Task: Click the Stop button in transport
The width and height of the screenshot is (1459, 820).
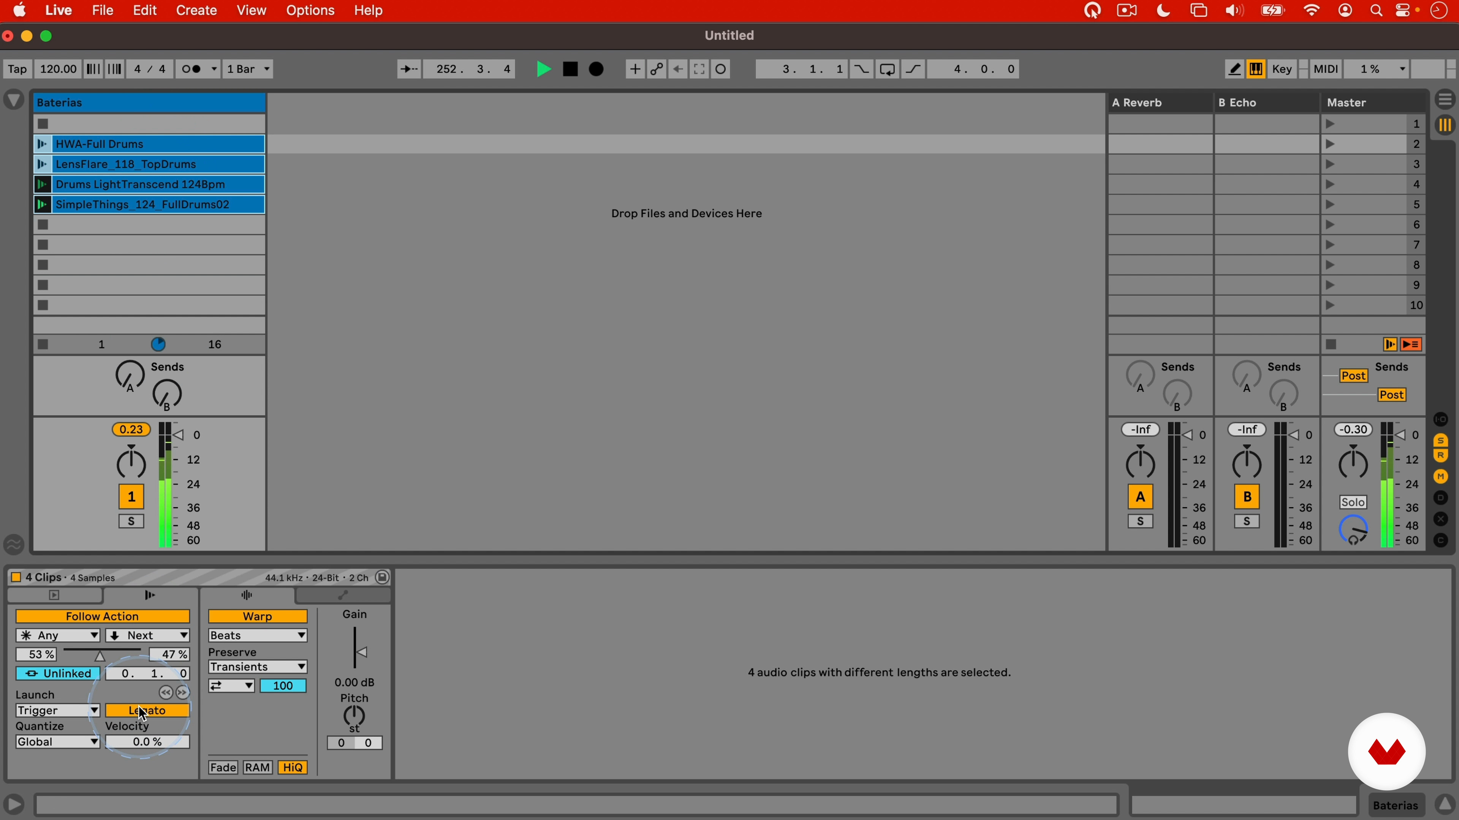Action: pos(570,69)
